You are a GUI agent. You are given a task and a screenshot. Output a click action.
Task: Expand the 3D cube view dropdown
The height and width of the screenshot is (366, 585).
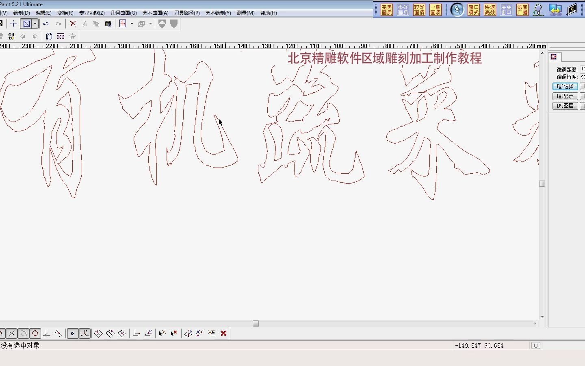[x=150, y=24]
